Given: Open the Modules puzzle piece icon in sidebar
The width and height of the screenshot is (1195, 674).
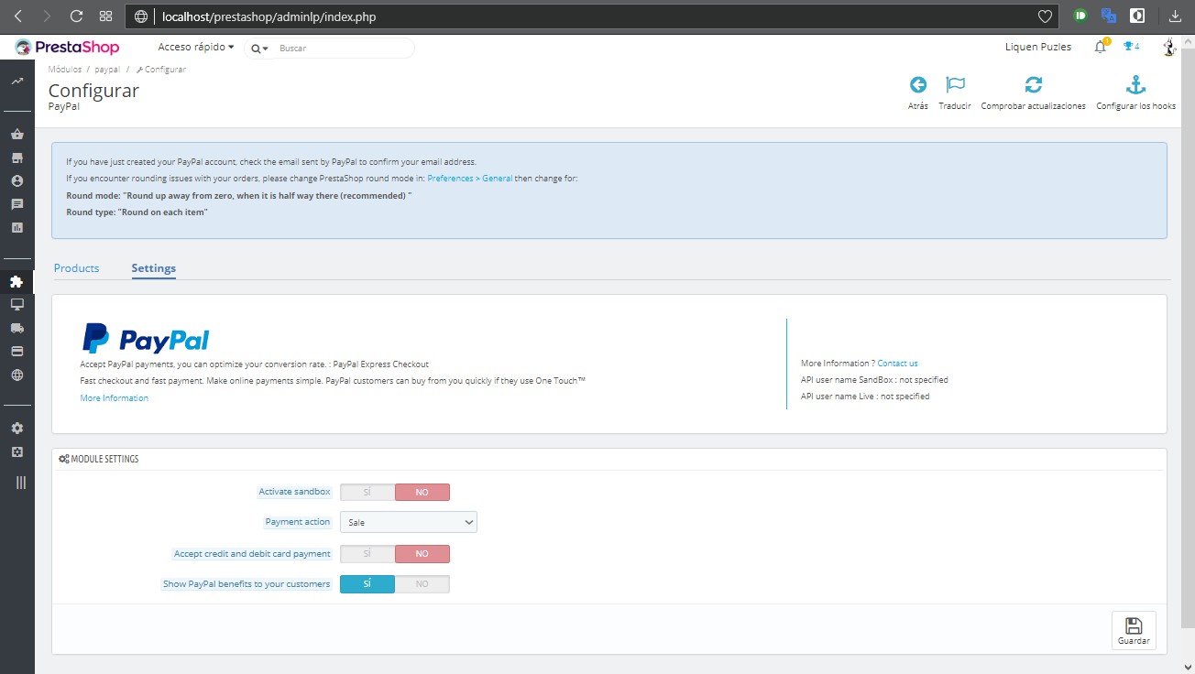Looking at the screenshot, I should point(16,281).
